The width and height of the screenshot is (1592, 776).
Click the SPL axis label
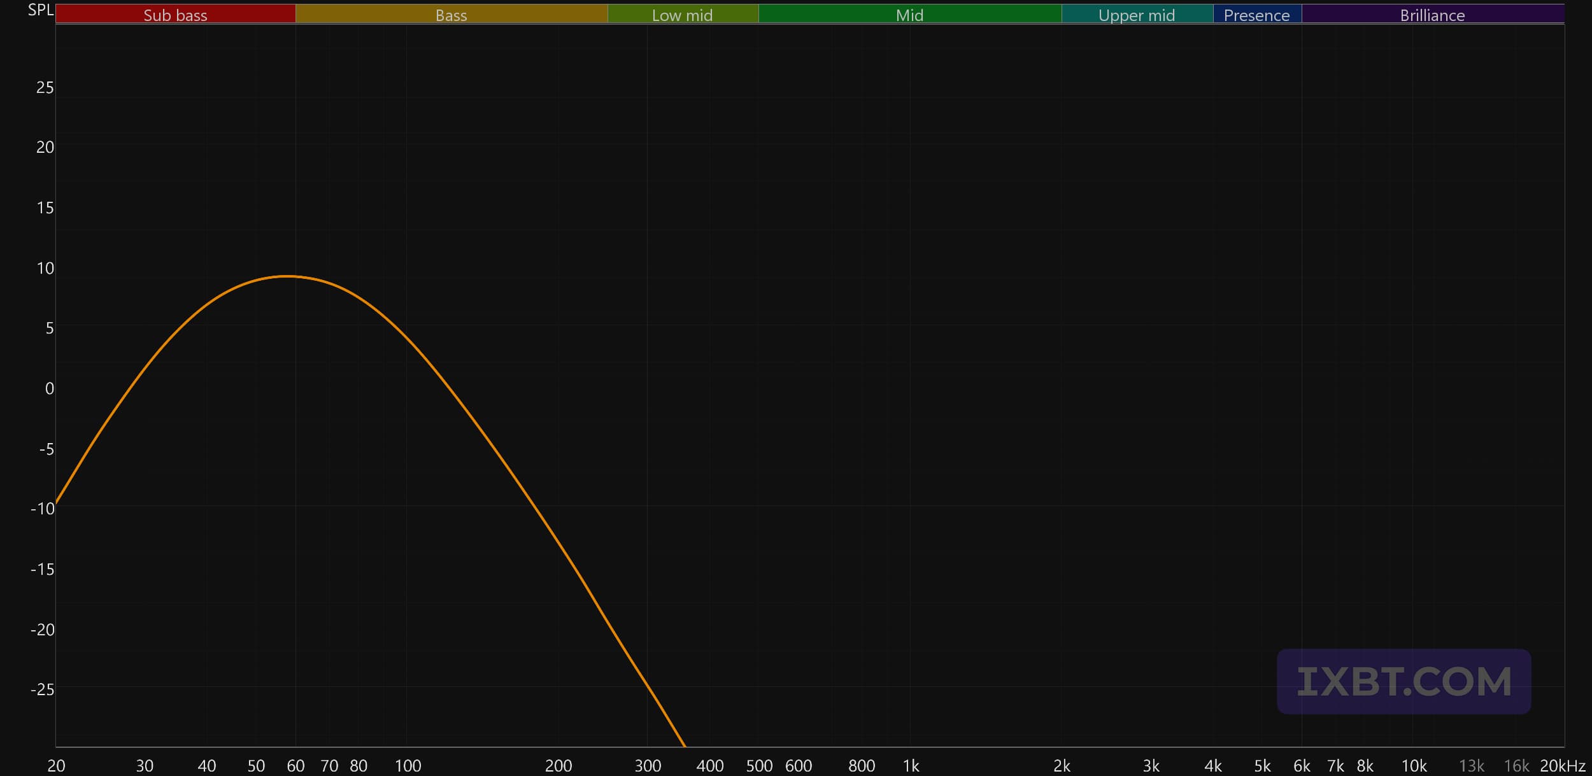tap(40, 10)
